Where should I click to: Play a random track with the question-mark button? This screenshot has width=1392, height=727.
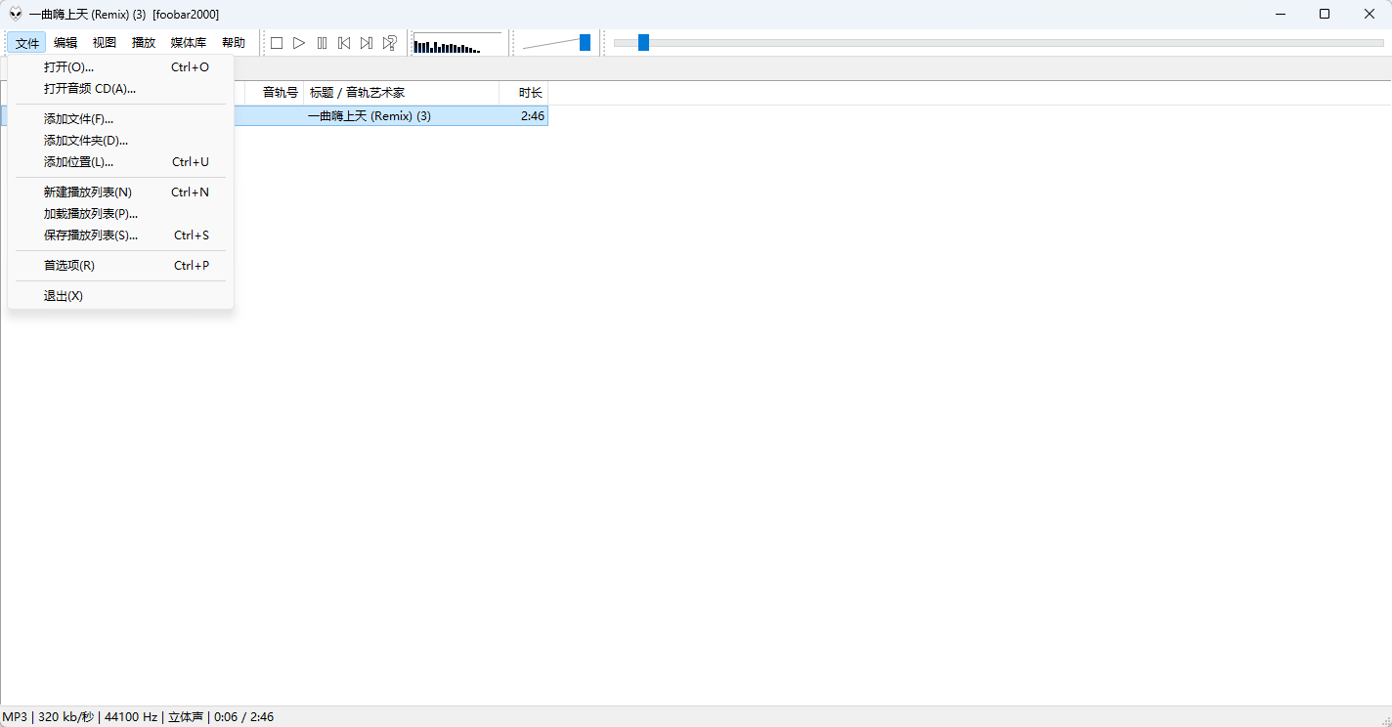click(389, 43)
